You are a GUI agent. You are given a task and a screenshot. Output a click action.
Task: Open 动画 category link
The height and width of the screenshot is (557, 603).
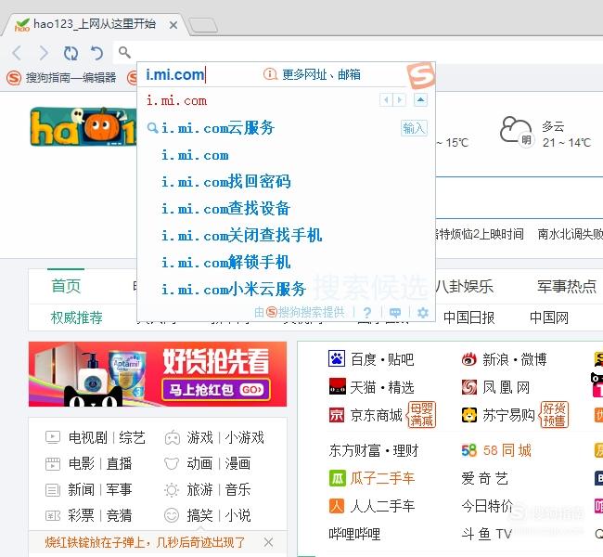pyautogui.click(x=200, y=463)
